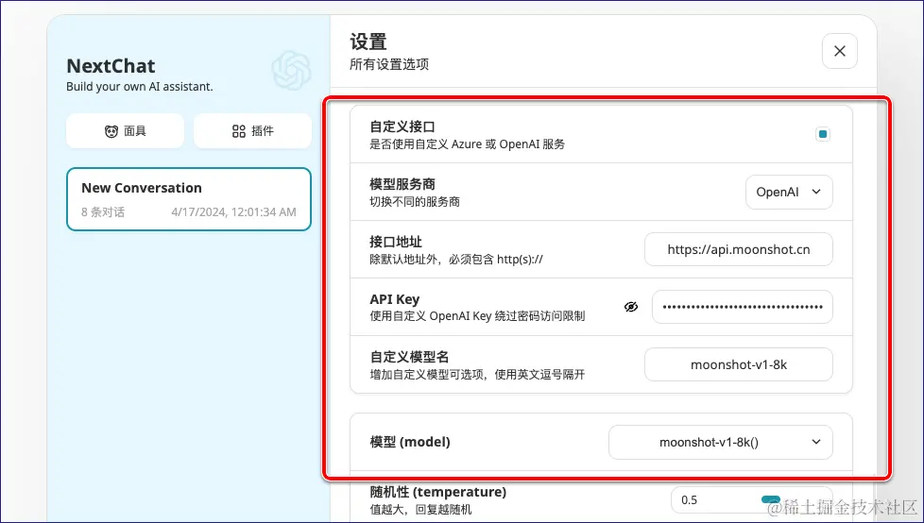Select the New Conversation chat card

click(189, 199)
